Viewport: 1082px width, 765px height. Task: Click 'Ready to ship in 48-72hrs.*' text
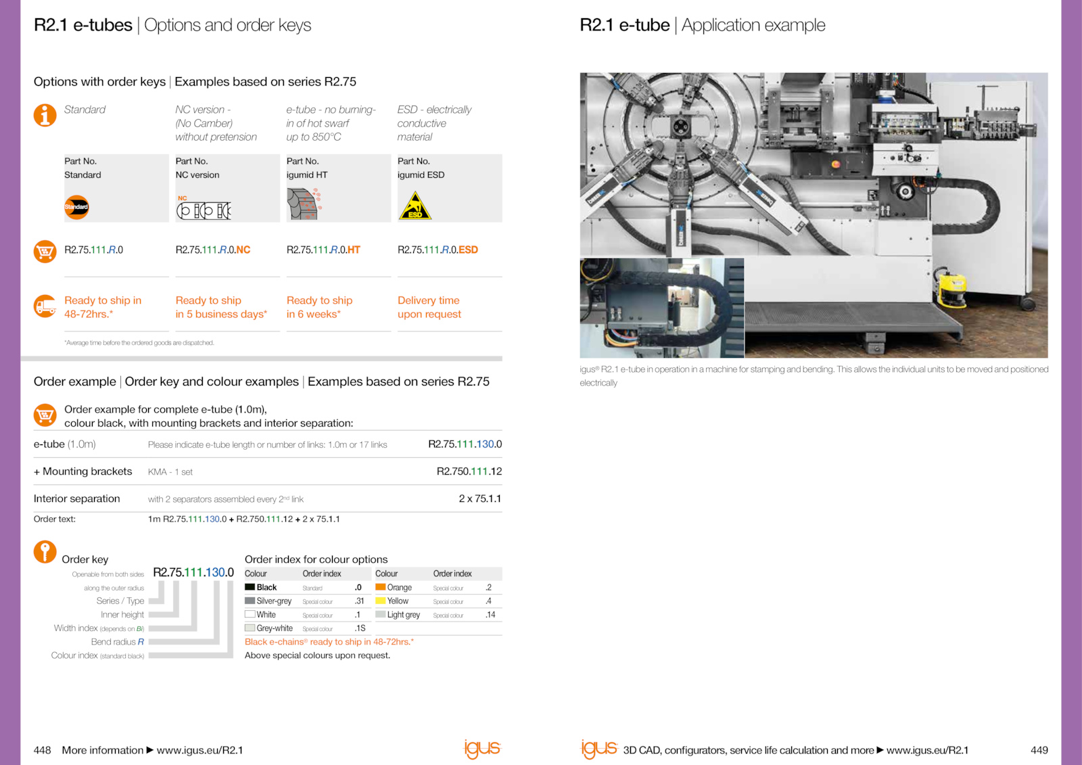click(x=103, y=307)
